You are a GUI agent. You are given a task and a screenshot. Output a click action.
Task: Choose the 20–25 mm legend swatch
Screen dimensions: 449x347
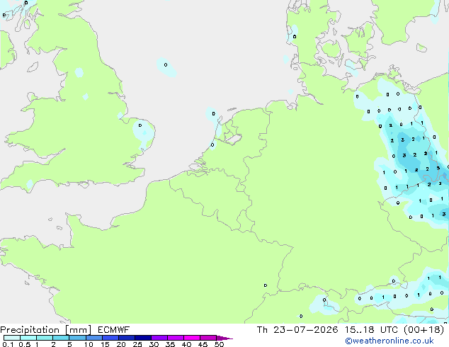tap(126, 338)
